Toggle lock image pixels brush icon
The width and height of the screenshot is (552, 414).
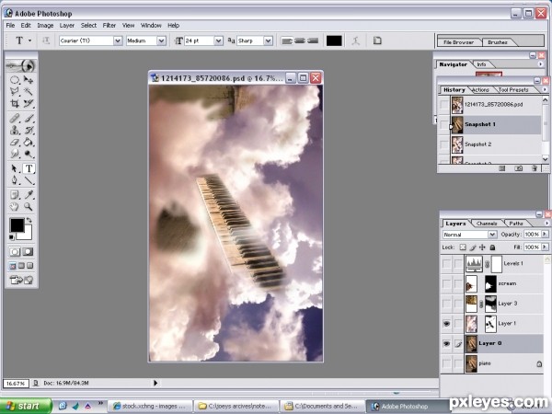[x=473, y=247]
